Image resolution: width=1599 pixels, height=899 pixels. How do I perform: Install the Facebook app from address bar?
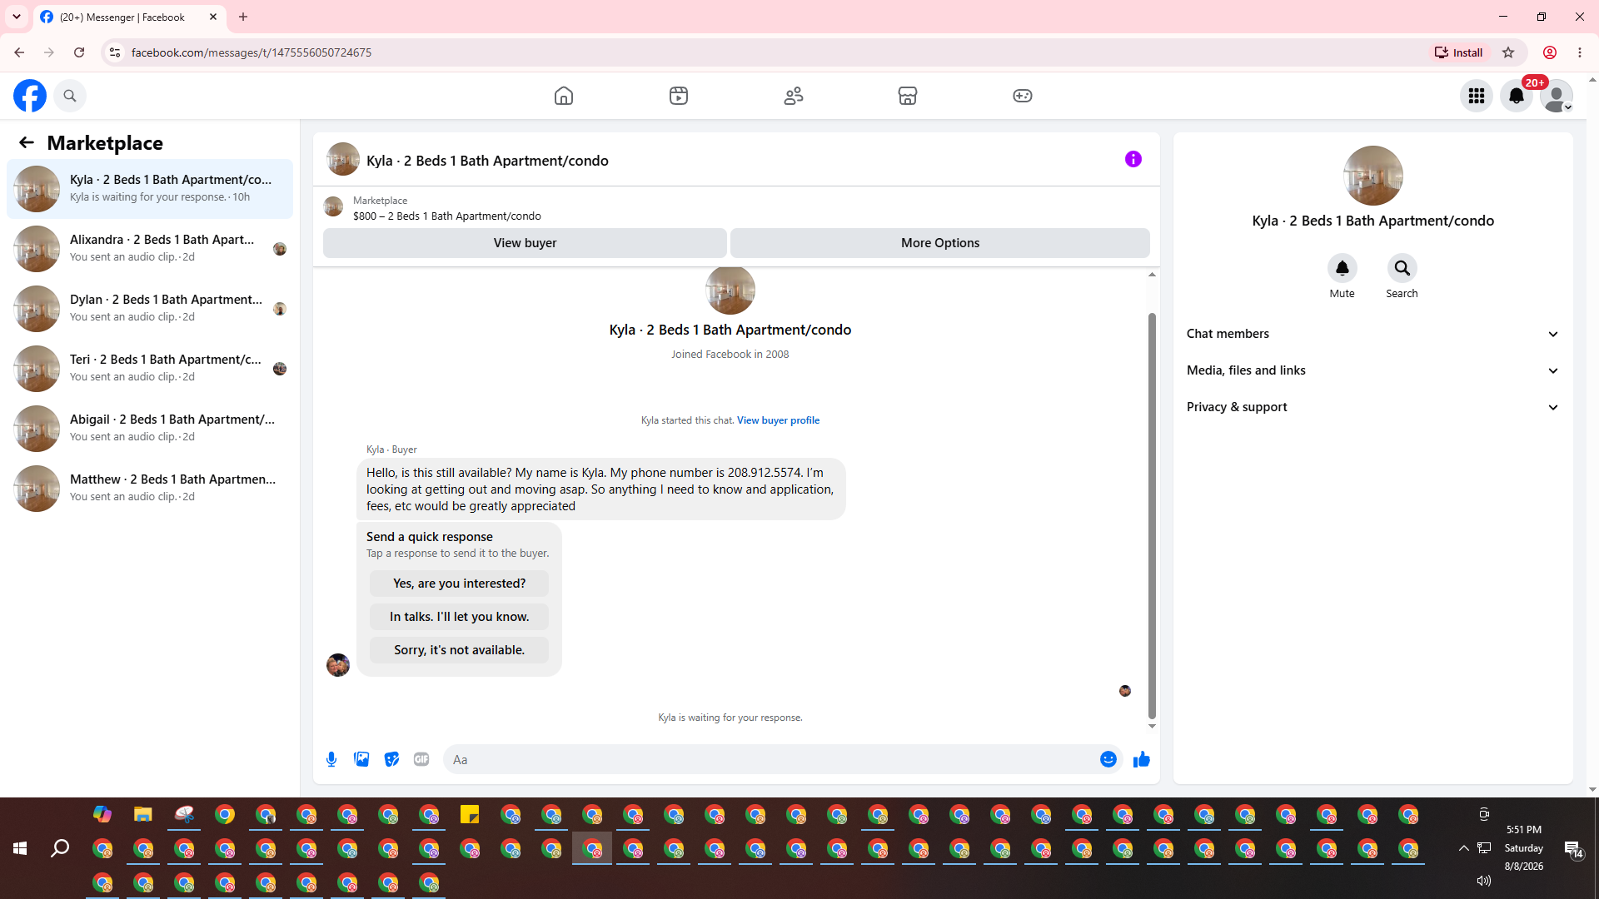coord(1458,52)
